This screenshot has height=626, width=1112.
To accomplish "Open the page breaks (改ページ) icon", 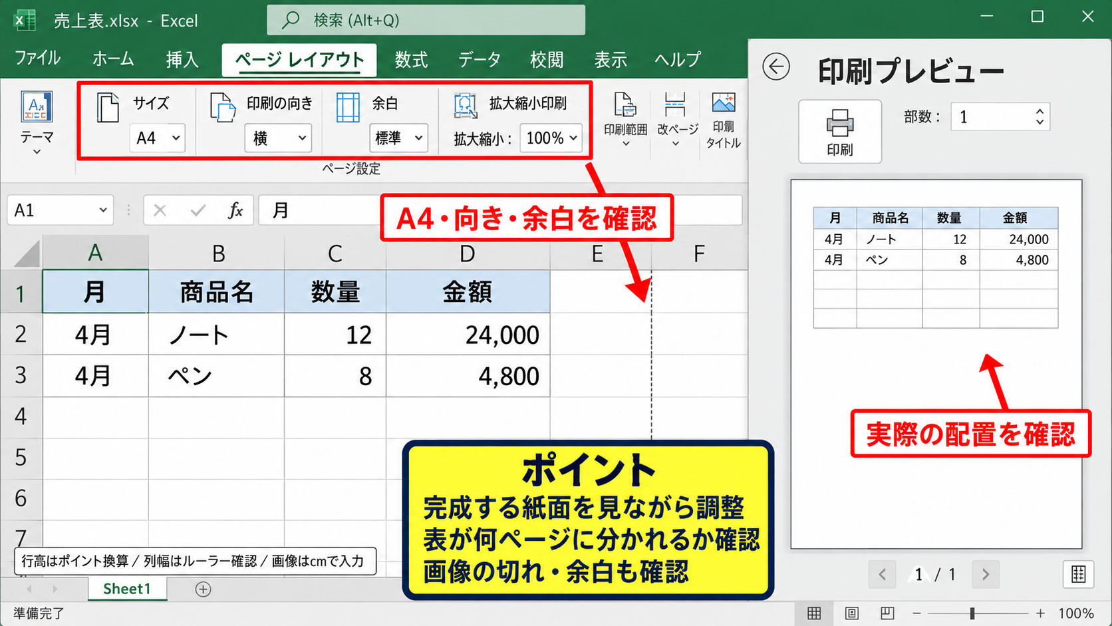I will click(x=675, y=105).
